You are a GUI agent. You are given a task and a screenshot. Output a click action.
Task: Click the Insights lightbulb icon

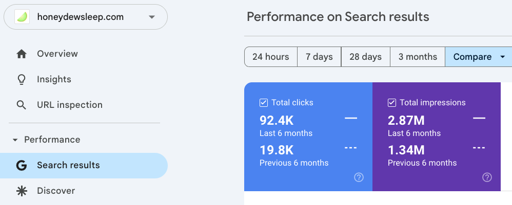(22, 79)
